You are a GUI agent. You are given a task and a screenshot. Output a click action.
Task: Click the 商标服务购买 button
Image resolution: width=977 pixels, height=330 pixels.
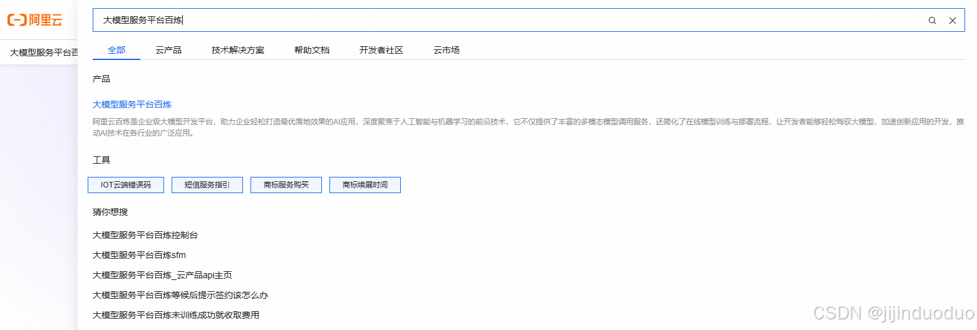[x=286, y=185]
